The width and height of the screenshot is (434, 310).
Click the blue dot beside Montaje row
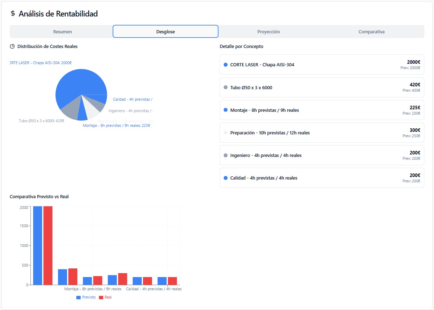coord(225,110)
